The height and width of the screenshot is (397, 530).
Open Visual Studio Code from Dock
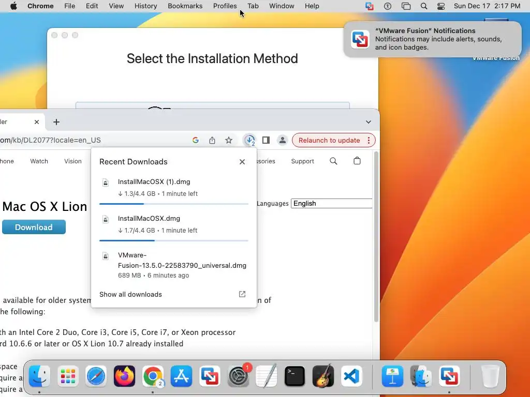[x=351, y=376]
